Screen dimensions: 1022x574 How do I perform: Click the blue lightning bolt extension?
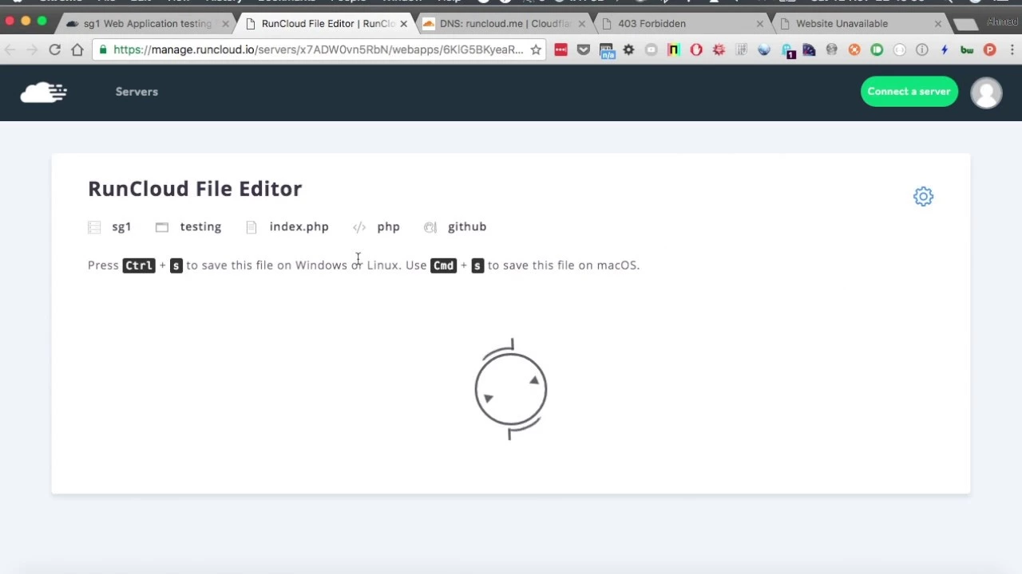pos(945,49)
